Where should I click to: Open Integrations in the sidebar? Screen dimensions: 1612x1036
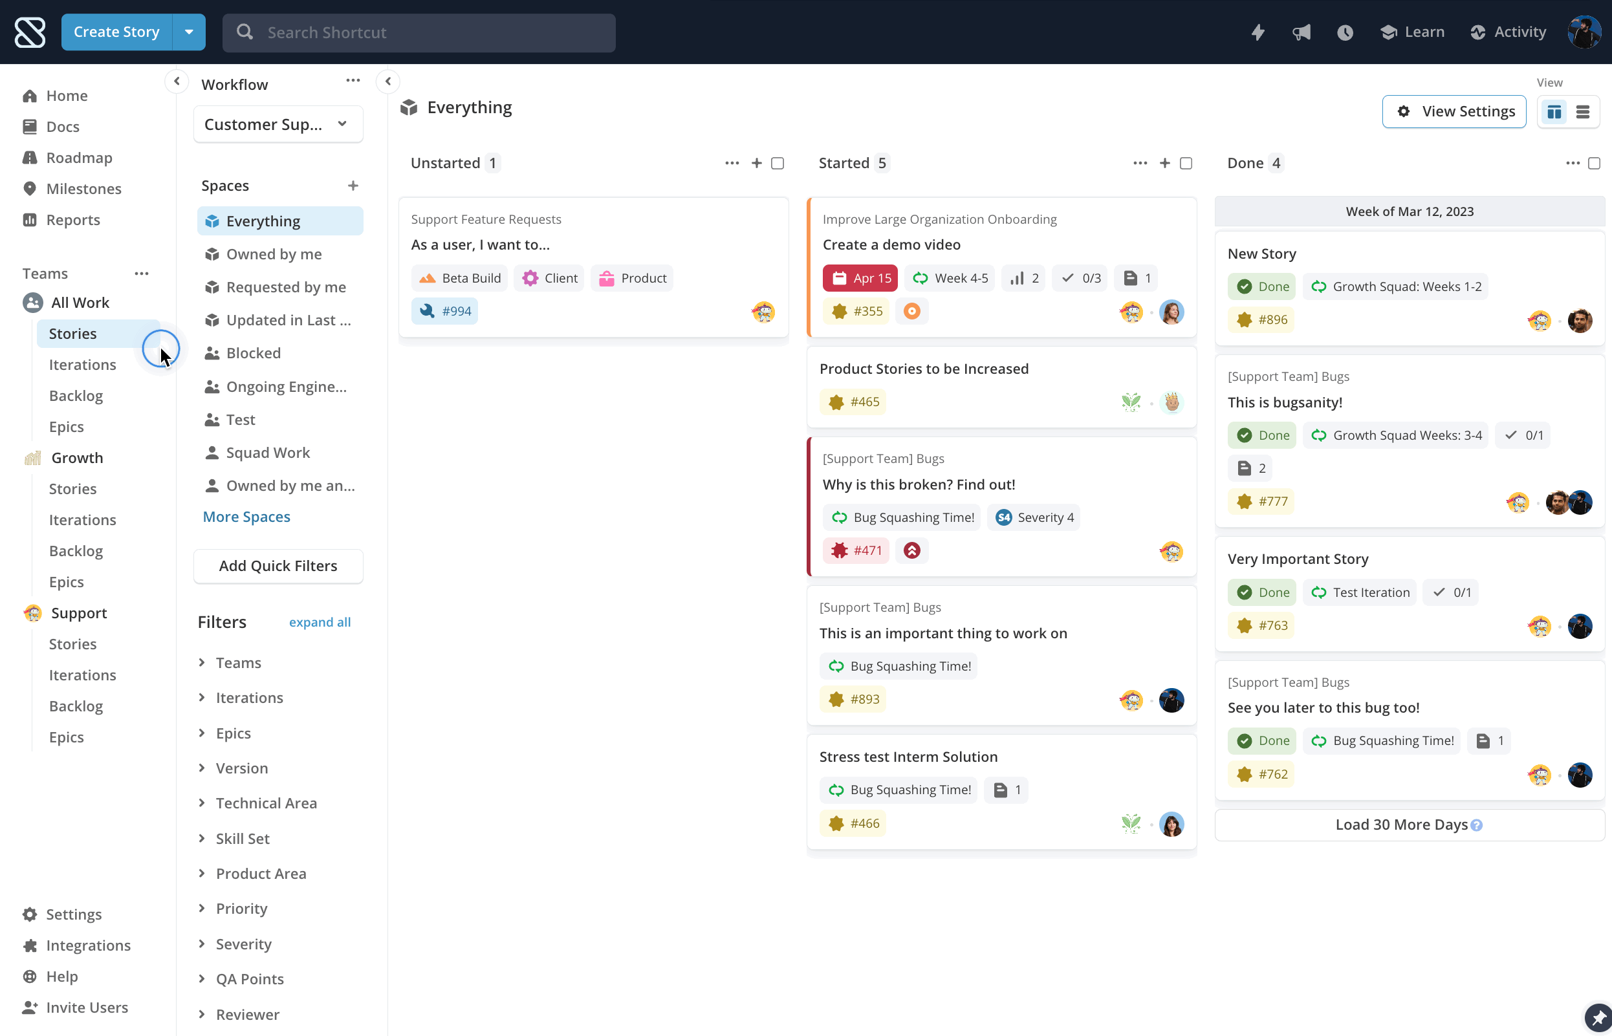pos(88,945)
